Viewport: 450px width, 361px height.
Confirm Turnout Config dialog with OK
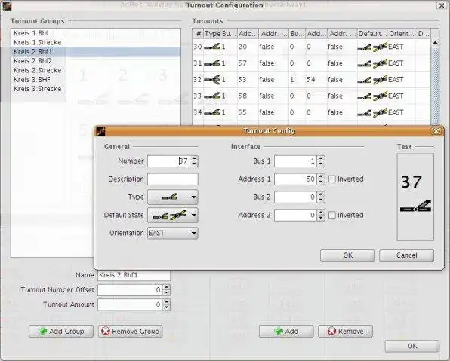pos(347,255)
